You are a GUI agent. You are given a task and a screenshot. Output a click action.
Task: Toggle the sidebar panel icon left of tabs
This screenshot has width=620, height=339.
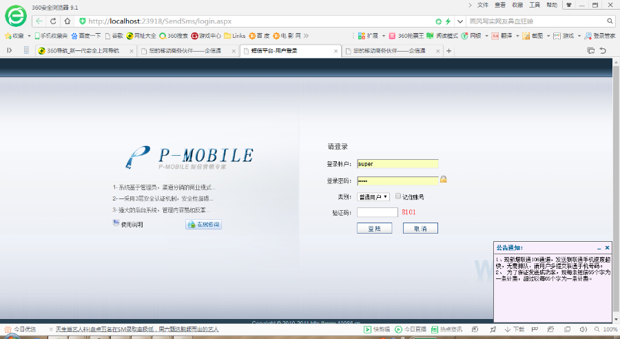pyautogui.click(x=10, y=50)
